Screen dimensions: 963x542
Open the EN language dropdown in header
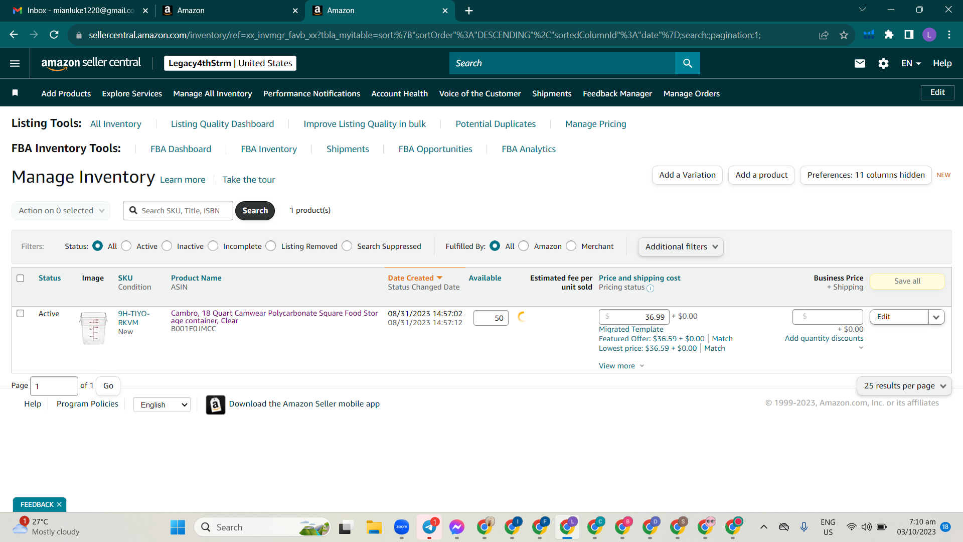911,63
